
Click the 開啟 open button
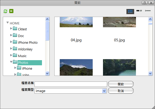coord(120,84)
